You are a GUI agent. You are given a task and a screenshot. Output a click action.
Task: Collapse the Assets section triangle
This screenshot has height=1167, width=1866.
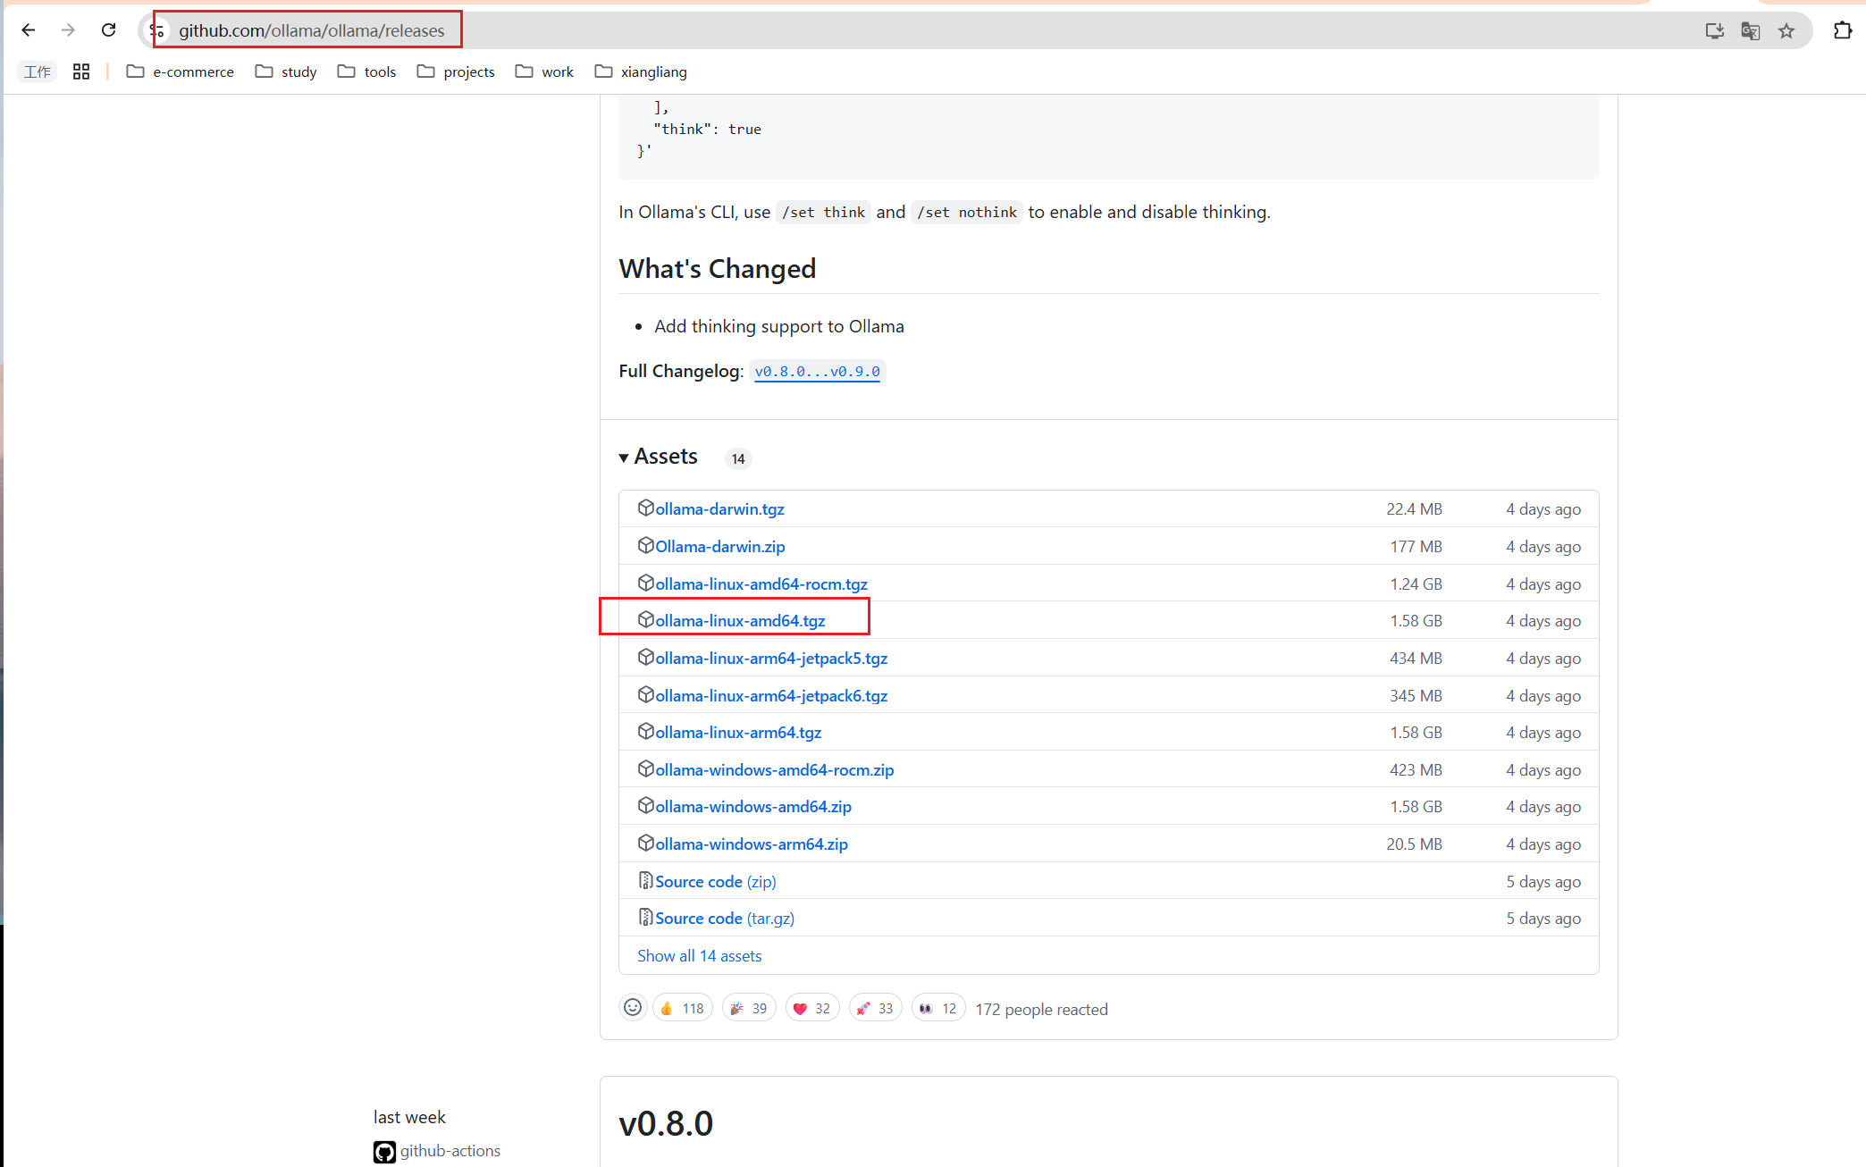624,458
